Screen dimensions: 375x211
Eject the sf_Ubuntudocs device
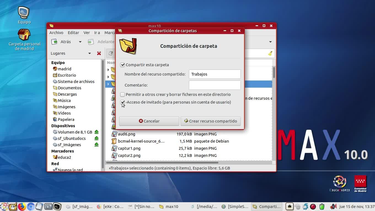[97, 138]
